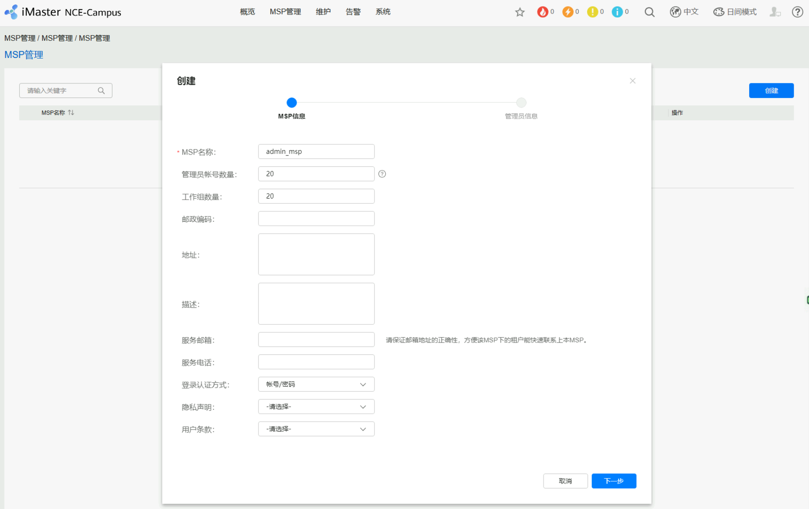This screenshot has height=509, width=809.
Task: Open major alarms orange lightning icon
Action: (568, 12)
